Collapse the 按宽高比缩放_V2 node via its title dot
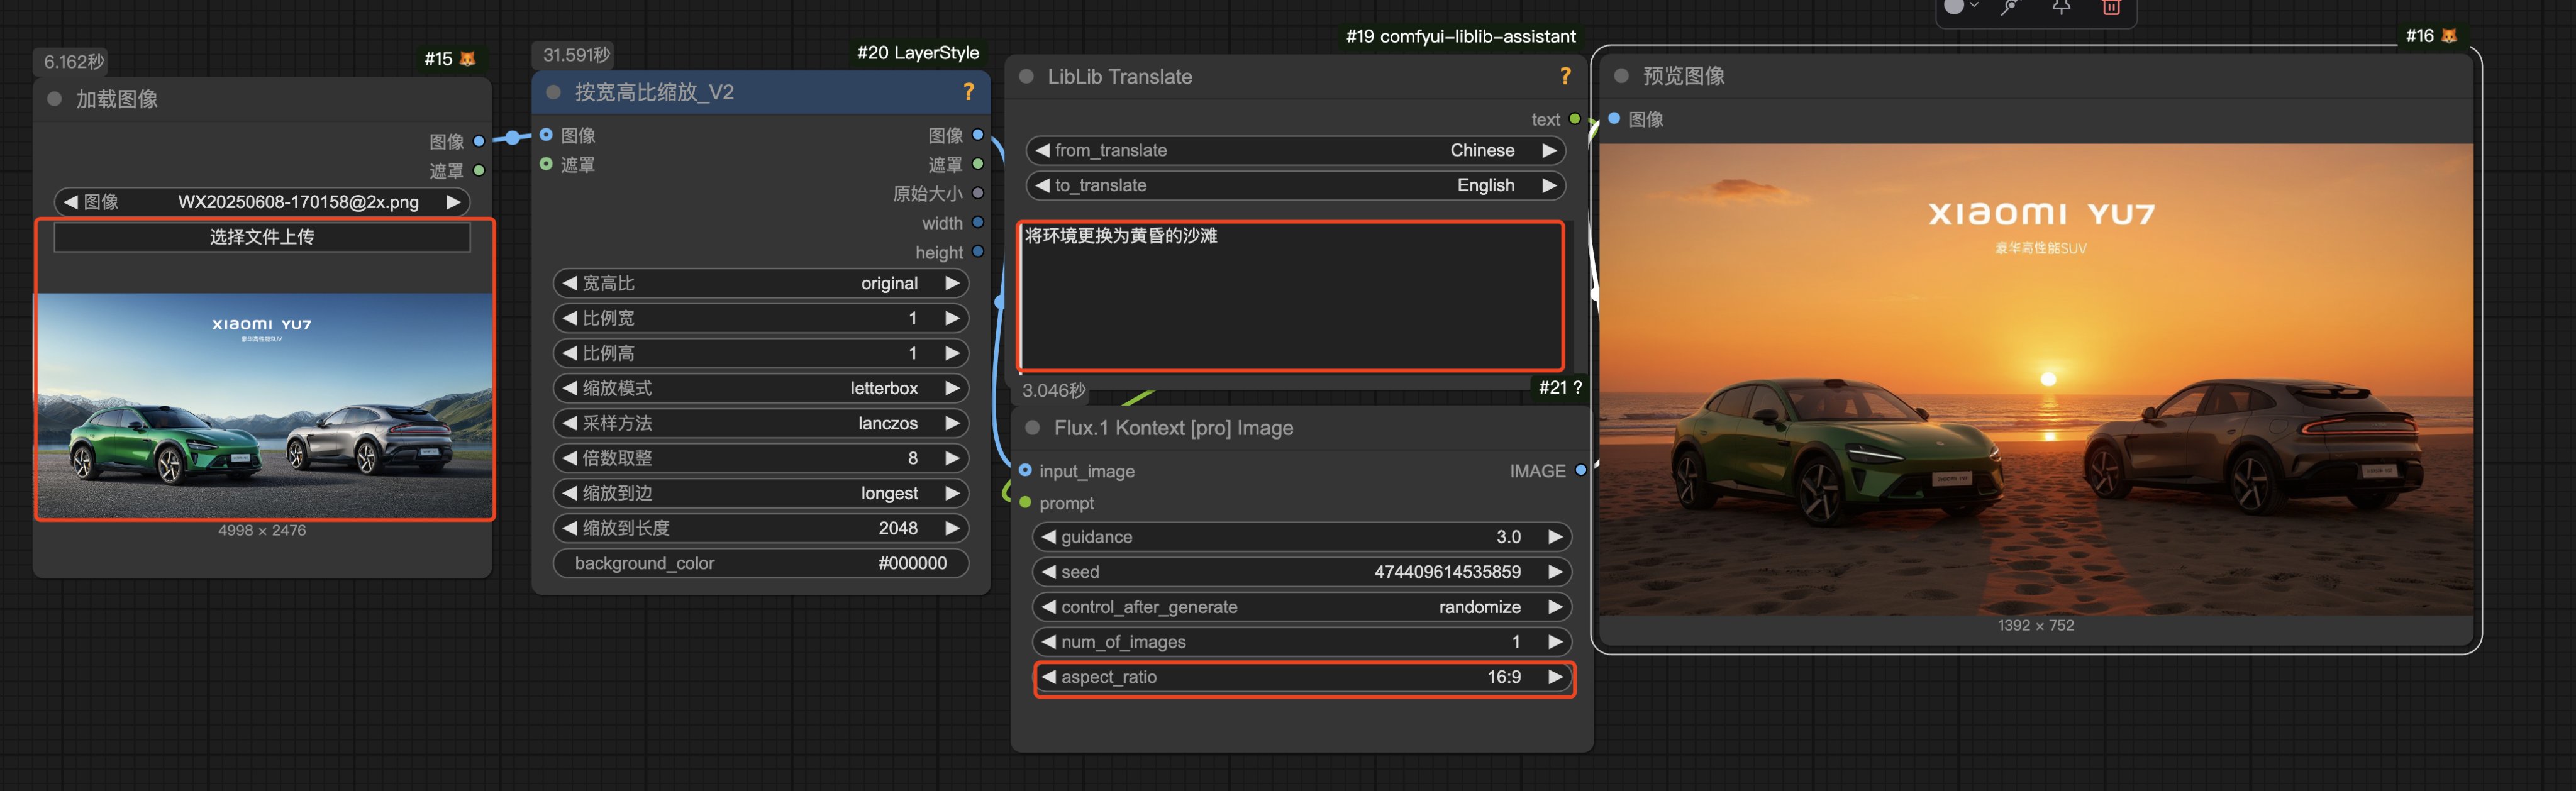2576x791 pixels. [553, 92]
